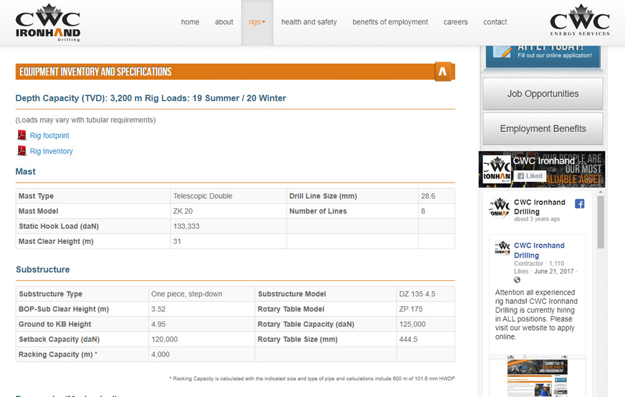Click the 'DZ 135 4.5' substructure model value
This screenshot has width=625, height=397.
pyautogui.click(x=417, y=294)
